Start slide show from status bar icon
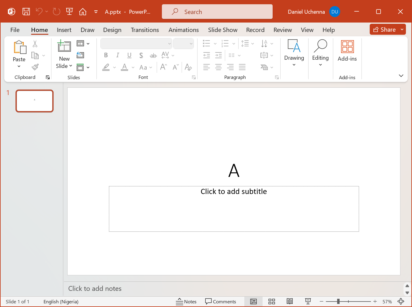This screenshot has width=412, height=307. [308, 302]
